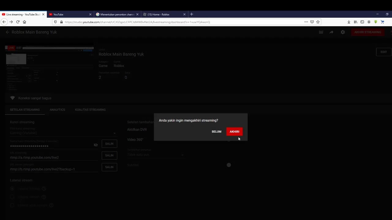This screenshot has width=392, height=220.
Task: Expand the Gaming (Variabel) stream key dropdown
Action: point(63,133)
